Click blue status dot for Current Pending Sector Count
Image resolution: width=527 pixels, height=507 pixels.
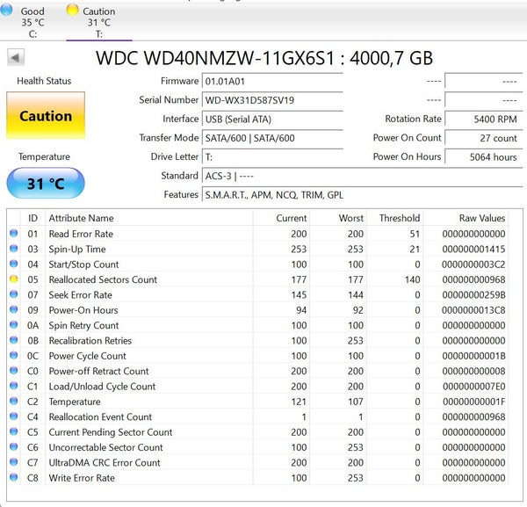click(14, 431)
